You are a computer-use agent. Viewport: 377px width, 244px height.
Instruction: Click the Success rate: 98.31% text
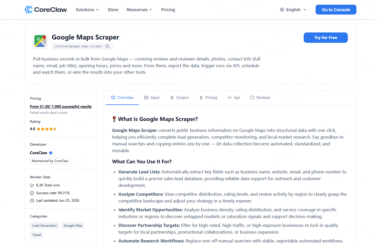[x=53, y=193]
